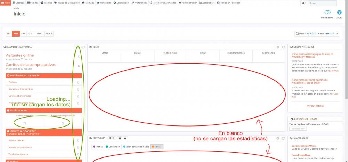Open settings gear of Inicio chart panel
Screen dimensions: 348x162
pos(278,47)
